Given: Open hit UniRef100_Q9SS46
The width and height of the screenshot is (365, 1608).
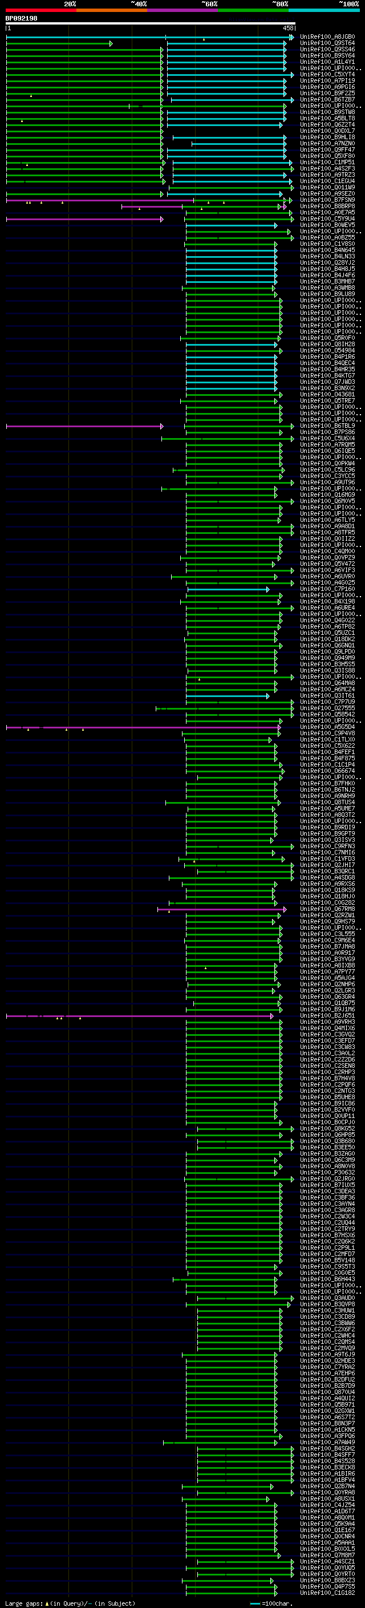Looking at the screenshot, I should (x=327, y=49).
